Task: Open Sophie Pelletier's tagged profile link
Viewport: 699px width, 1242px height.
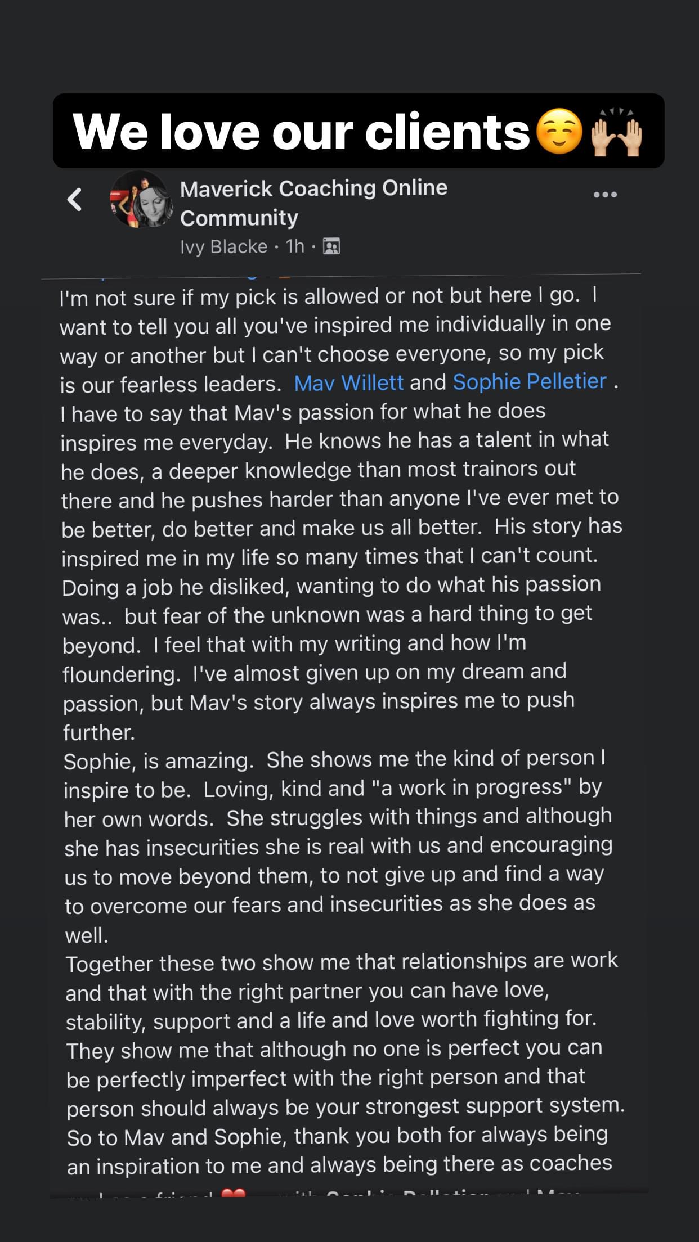Action: click(x=530, y=382)
